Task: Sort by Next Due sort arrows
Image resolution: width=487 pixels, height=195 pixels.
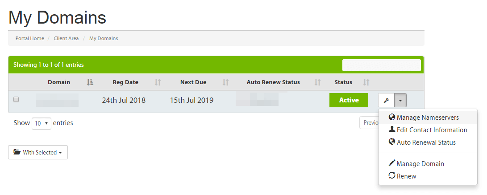Action: coord(225,82)
